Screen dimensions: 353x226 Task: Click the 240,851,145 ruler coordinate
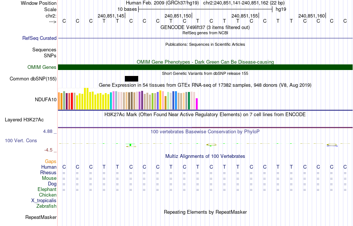pyautogui.click(x=111, y=16)
